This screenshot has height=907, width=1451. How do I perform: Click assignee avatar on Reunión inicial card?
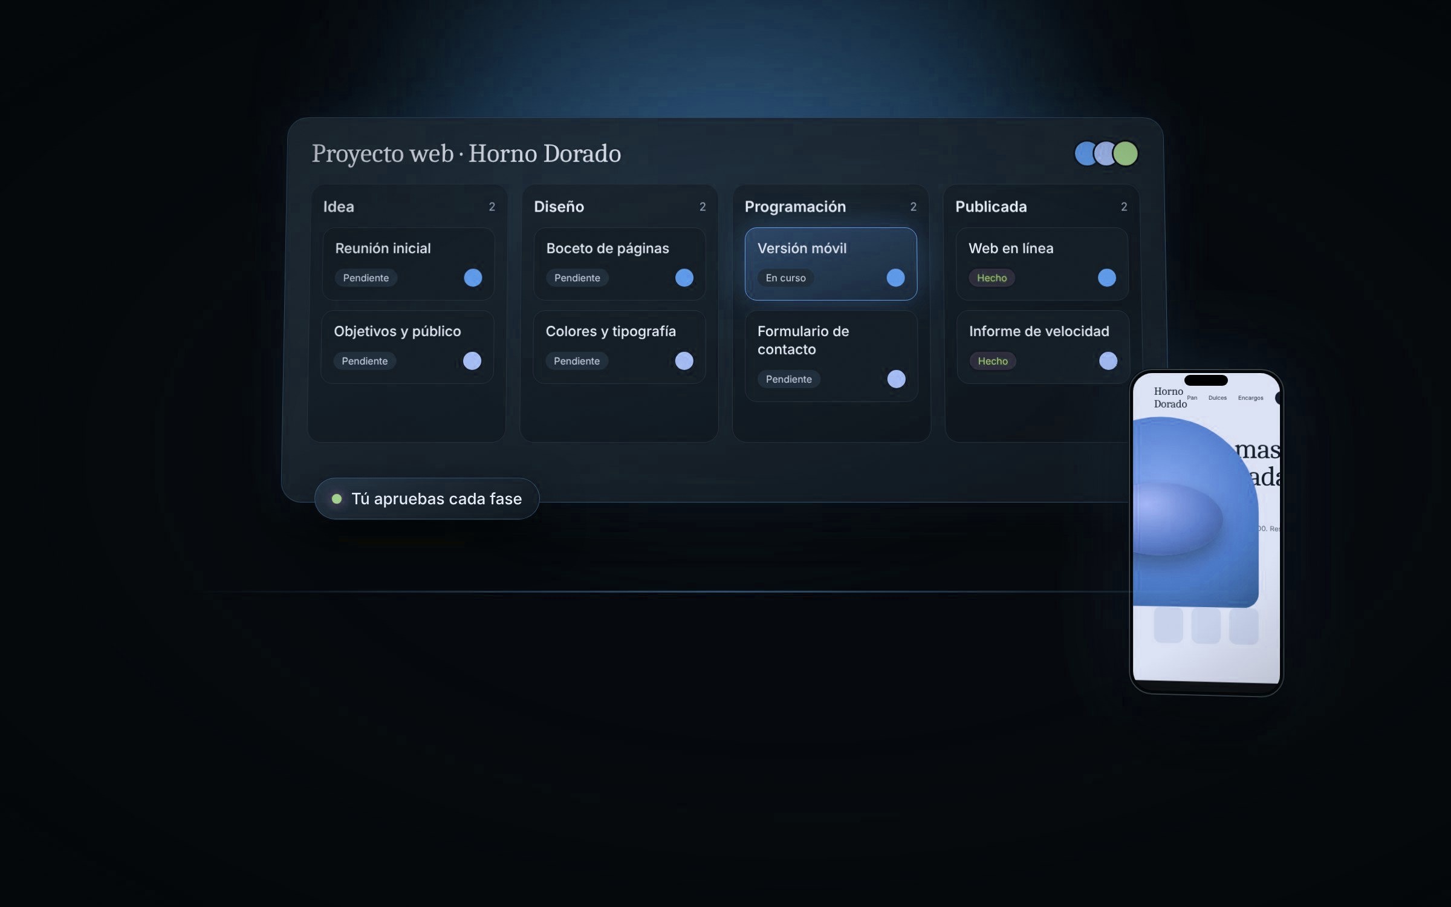473,278
